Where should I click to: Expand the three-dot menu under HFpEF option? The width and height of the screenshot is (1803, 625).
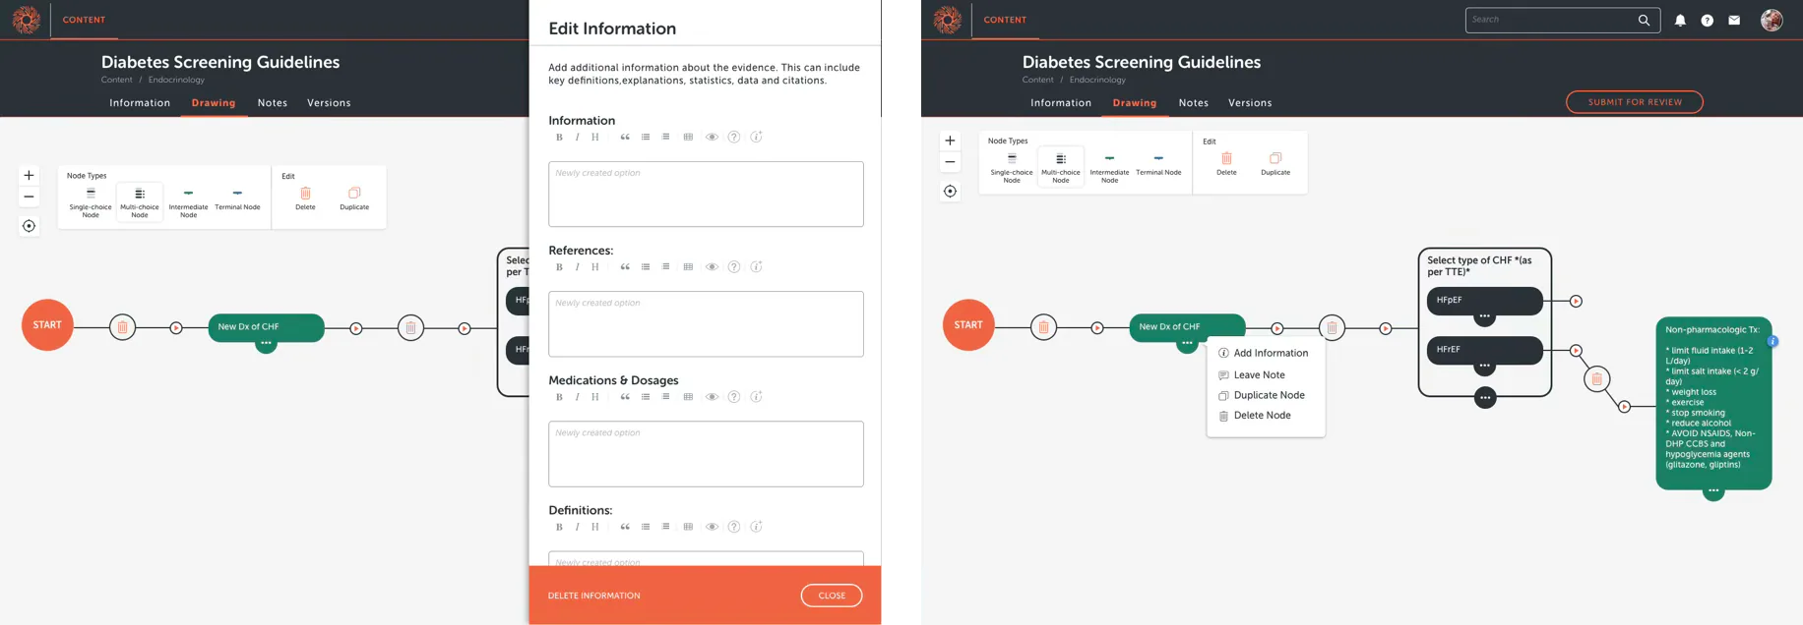(x=1485, y=316)
